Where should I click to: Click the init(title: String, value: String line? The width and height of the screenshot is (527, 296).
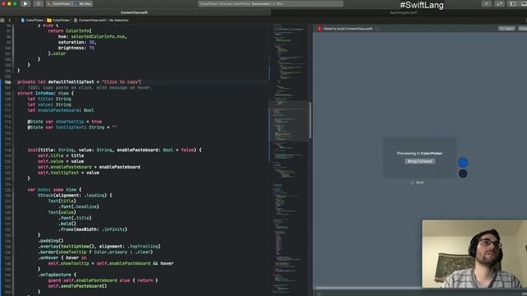coord(114,150)
